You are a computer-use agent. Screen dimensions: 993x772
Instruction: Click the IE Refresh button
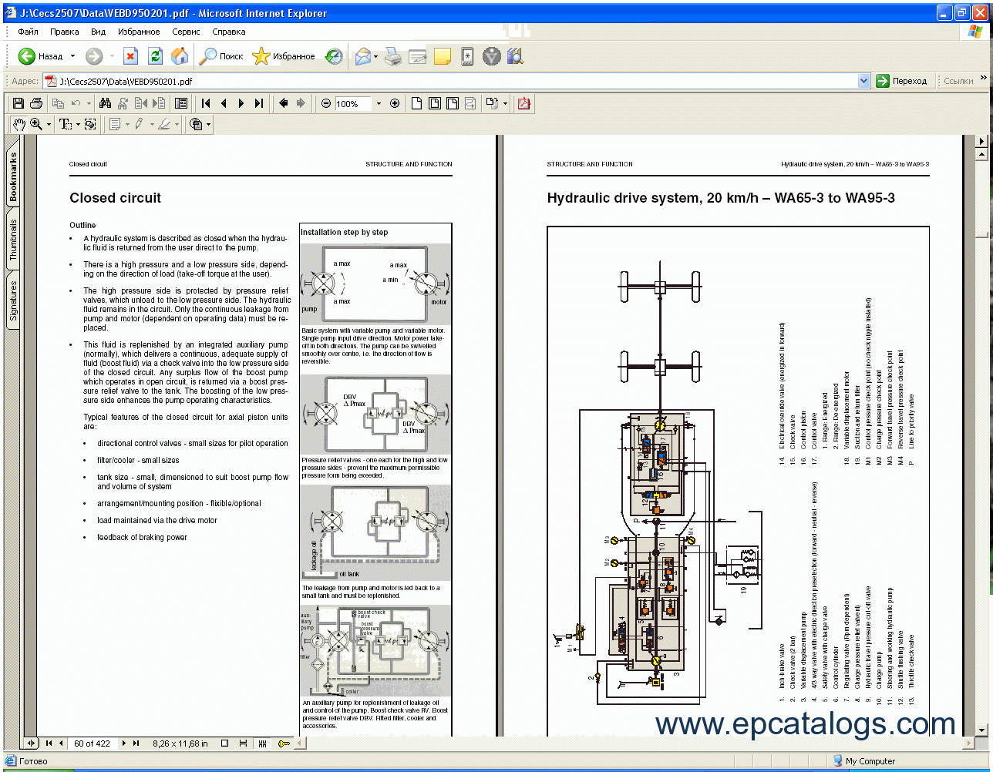pyautogui.click(x=155, y=56)
